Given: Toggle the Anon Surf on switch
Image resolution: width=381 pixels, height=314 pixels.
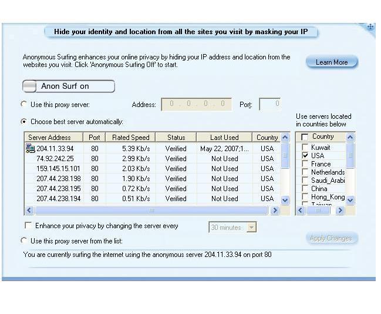Looking at the screenshot, I should [x=68, y=86].
